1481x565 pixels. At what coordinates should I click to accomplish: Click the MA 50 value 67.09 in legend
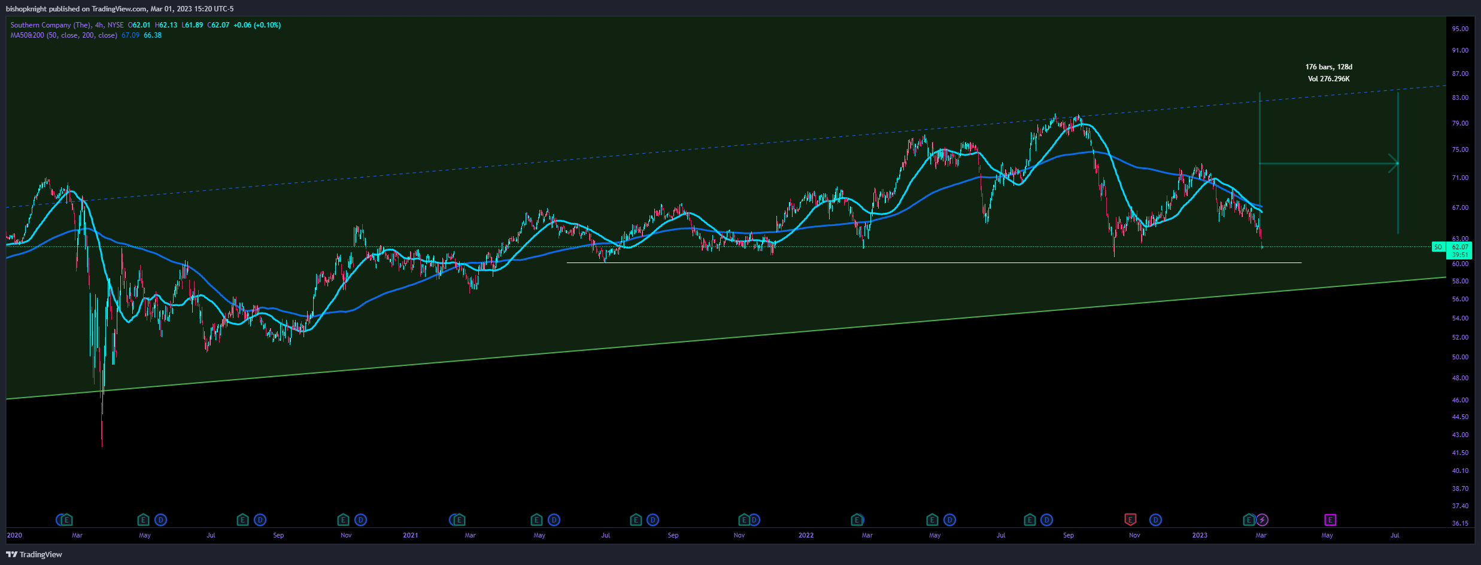pyautogui.click(x=131, y=35)
